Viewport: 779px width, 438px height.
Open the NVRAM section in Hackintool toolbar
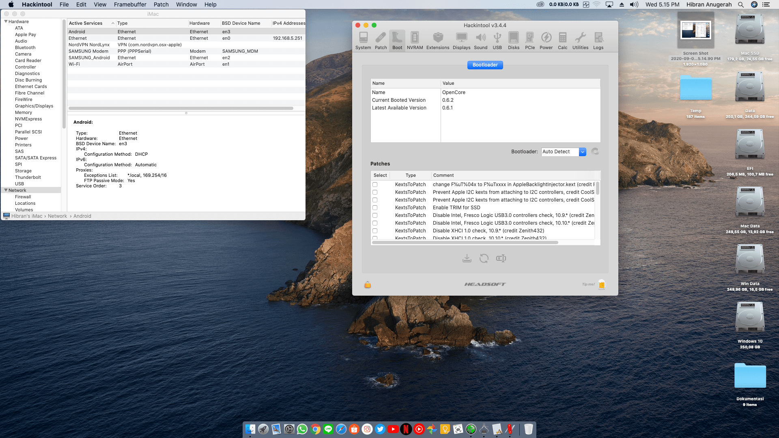click(x=415, y=41)
